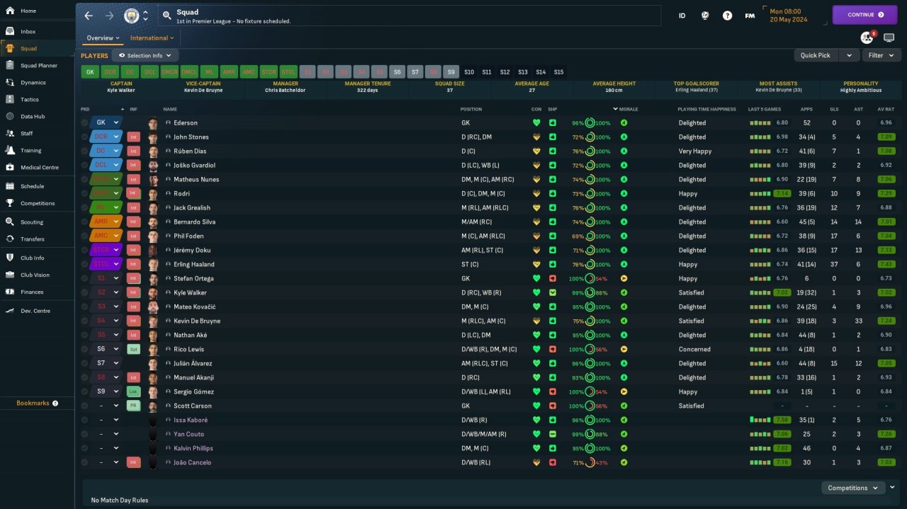Open Selection Info dropdown
Screen dimensions: 907x509
(145, 55)
